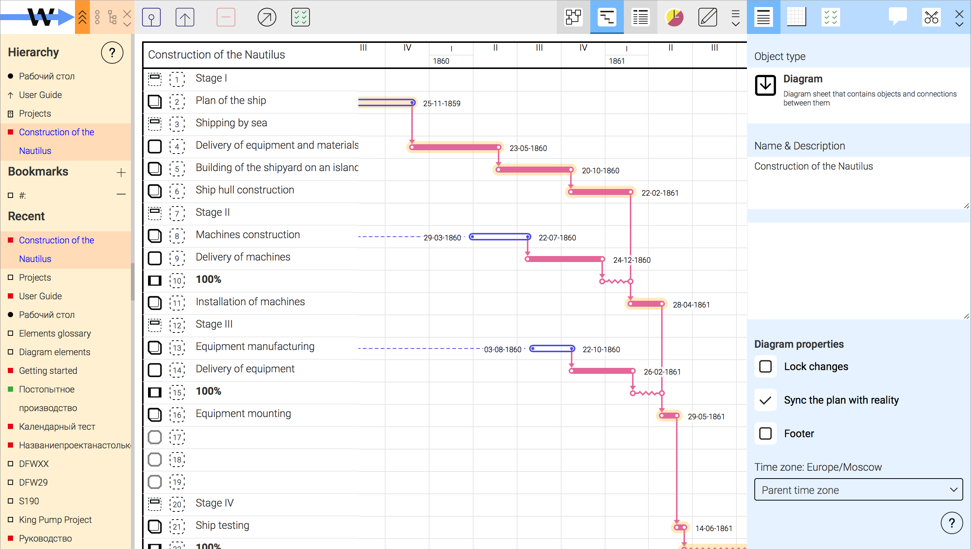Expand the list options chevron menu
This screenshot has height=549, width=971.
(x=735, y=18)
